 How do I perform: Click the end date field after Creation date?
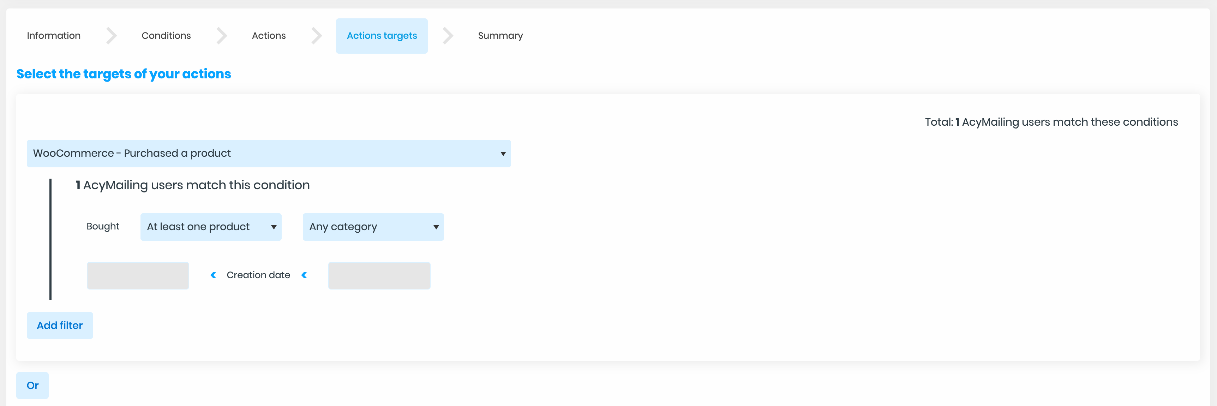pyautogui.click(x=379, y=276)
